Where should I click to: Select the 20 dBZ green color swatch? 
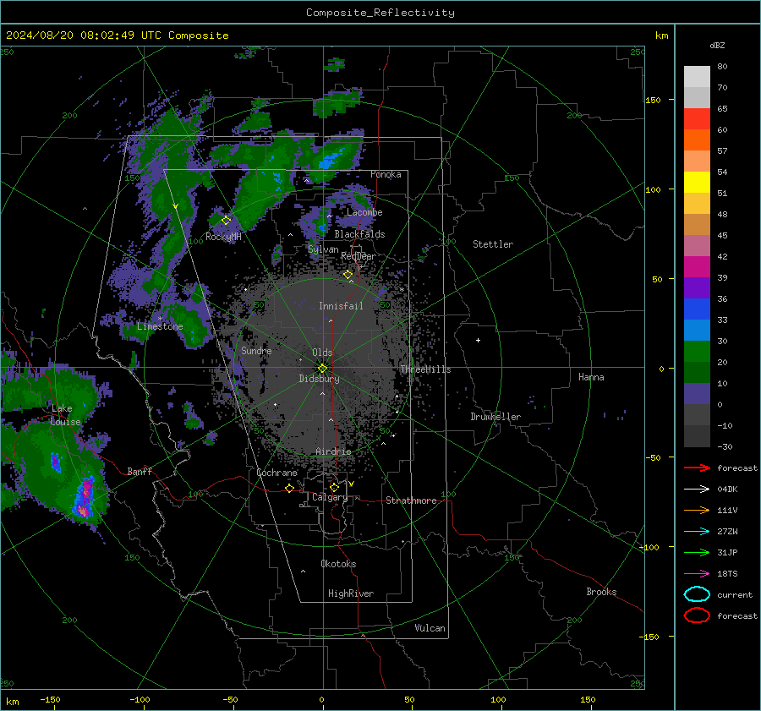[x=697, y=352]
